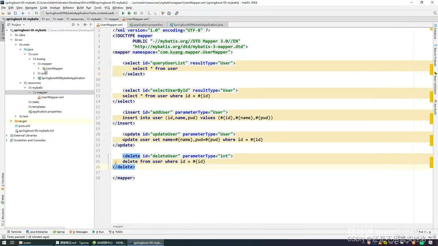
Task: Start debugging with the bug icon
Action: pos(129,13)
